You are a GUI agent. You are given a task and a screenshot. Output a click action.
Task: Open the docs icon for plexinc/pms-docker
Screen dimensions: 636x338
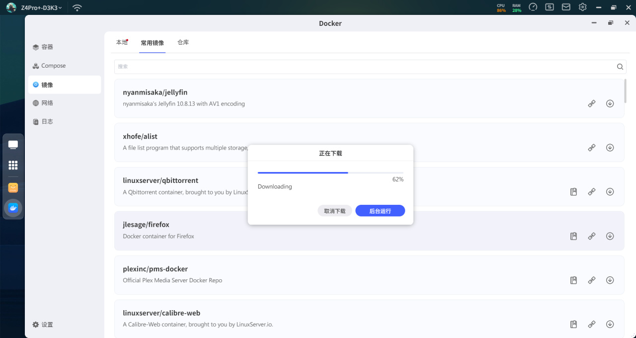(573, 280)
